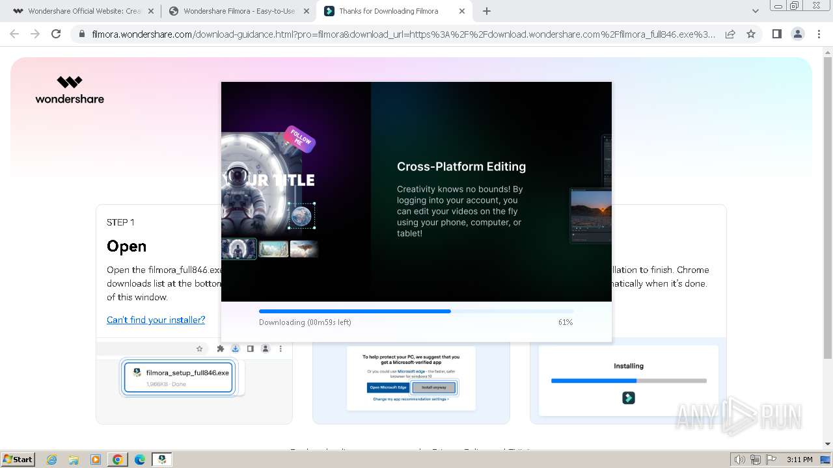
Task: Click the download icon in the Chrome toolbar illustration
Action: point(235,349)
